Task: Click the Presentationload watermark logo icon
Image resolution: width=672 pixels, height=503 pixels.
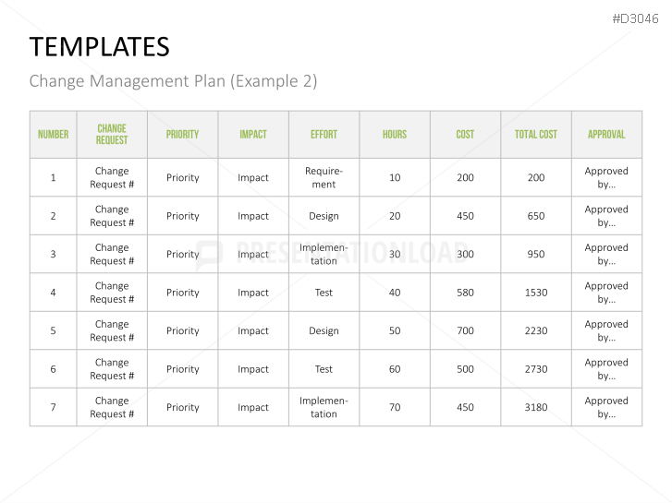Action: (210, 254)
